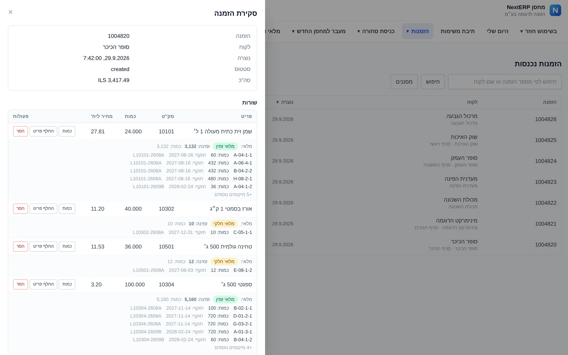Click the לקוח column header
The width and height of the screenshot is (568, 355).
(472, 102)
